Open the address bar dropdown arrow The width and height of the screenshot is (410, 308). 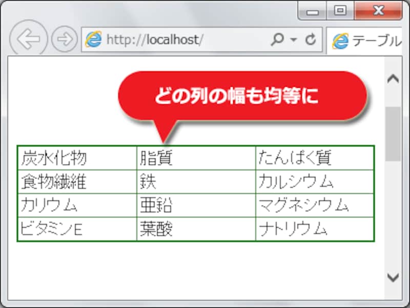tap(294, 40)
